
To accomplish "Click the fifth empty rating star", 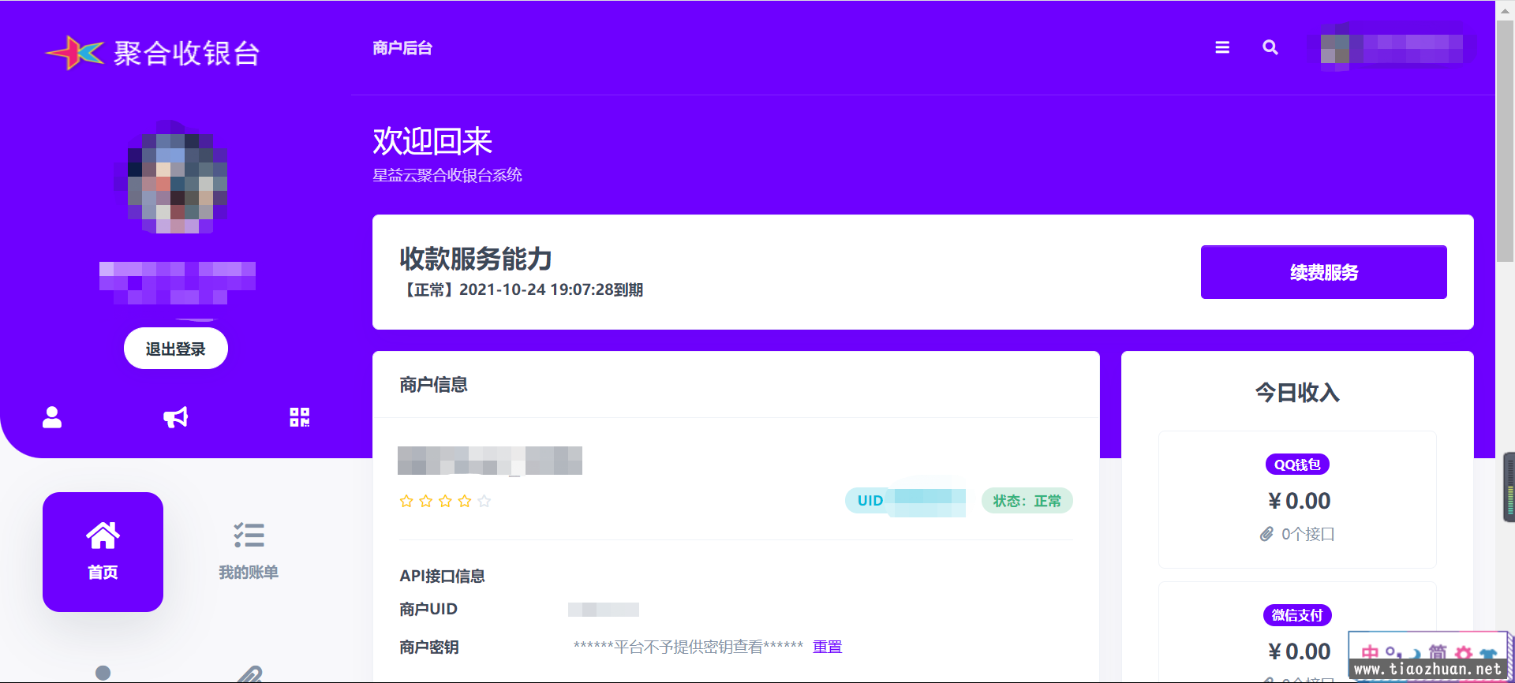I will pyautogui.click(x=484, y=501).
